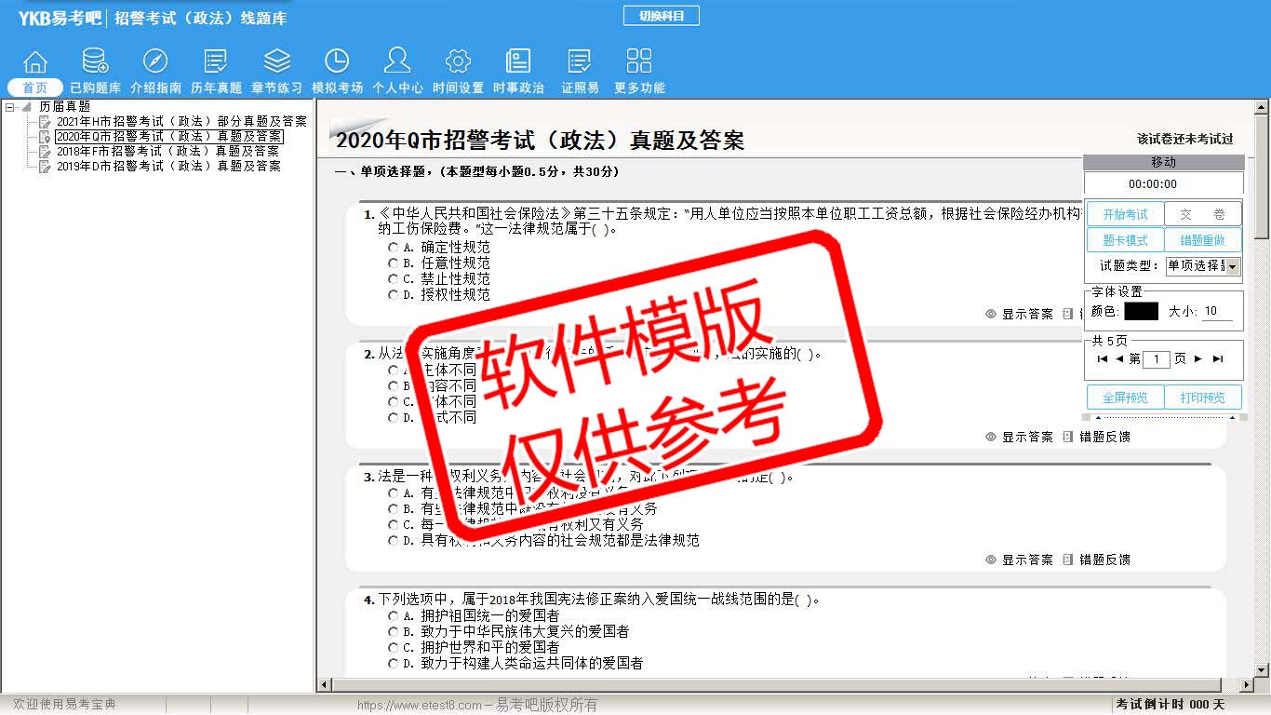Image resolution: width=1271 pixels, height=715 pixels.
Task: Select option B 致力于中华民族伟大复兴的爱国者
Action: [x=394, y=632]
